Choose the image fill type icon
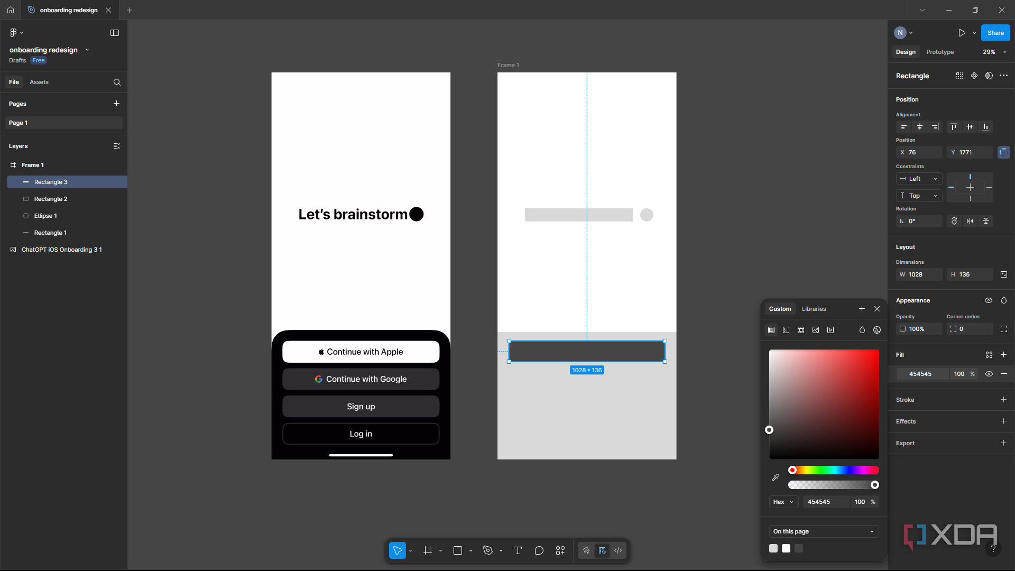This screenshot has height=571, width=1015. (816, 330)
